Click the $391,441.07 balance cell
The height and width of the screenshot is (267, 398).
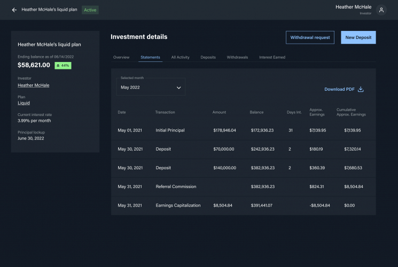pos(261,206)
